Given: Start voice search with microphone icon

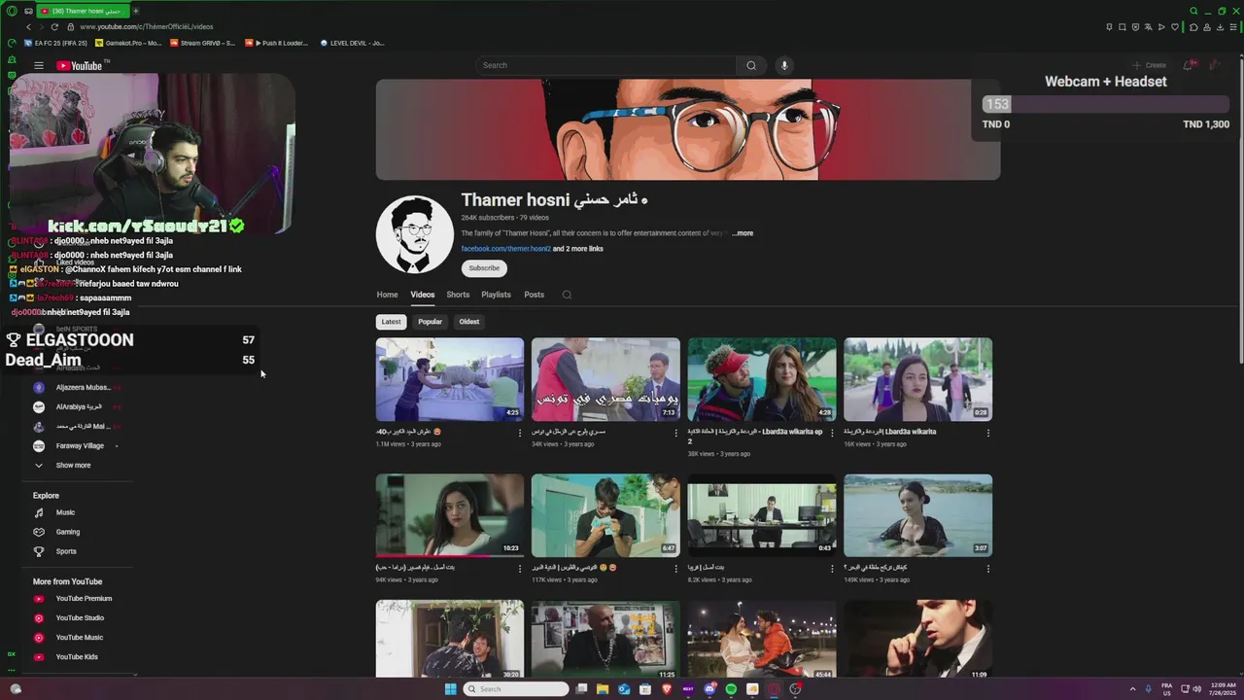Looking at the screenshot, I should pos(784,65).
